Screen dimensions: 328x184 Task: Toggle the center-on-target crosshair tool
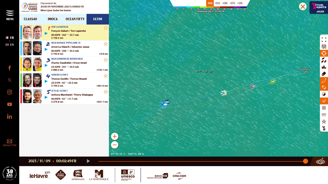(x=324, y=53)
